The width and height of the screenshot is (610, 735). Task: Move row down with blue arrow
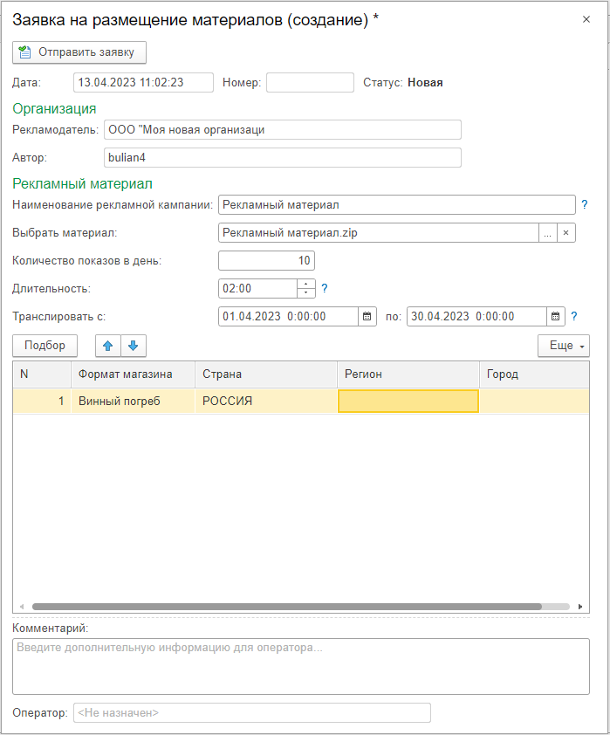coord(133,346)
